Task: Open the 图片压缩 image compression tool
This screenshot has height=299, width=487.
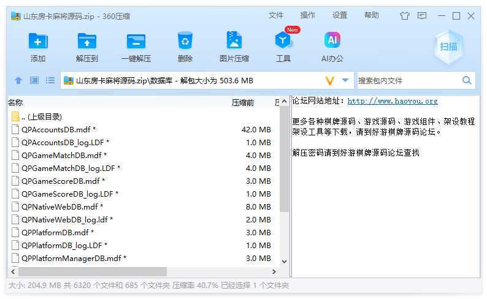Action: tap(234, 40)
